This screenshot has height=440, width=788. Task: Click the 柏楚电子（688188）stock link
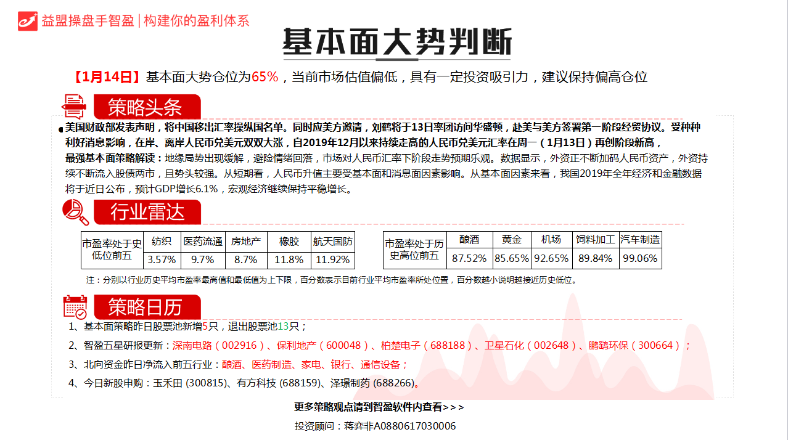click(424, 345)
